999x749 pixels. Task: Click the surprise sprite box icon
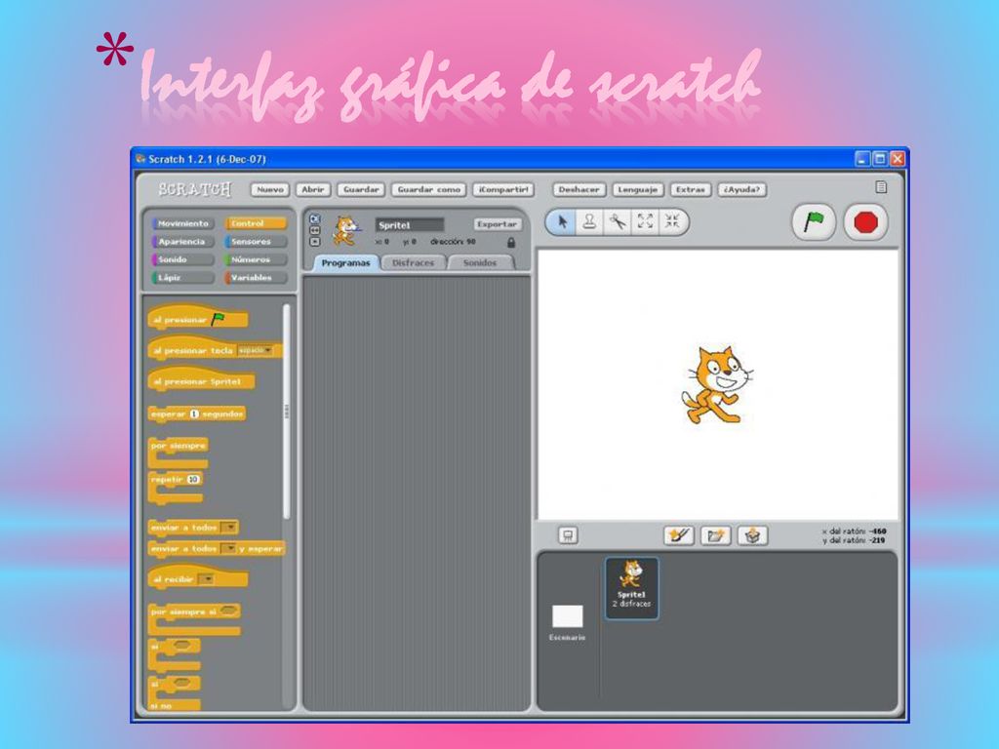(x=752, y=535)
